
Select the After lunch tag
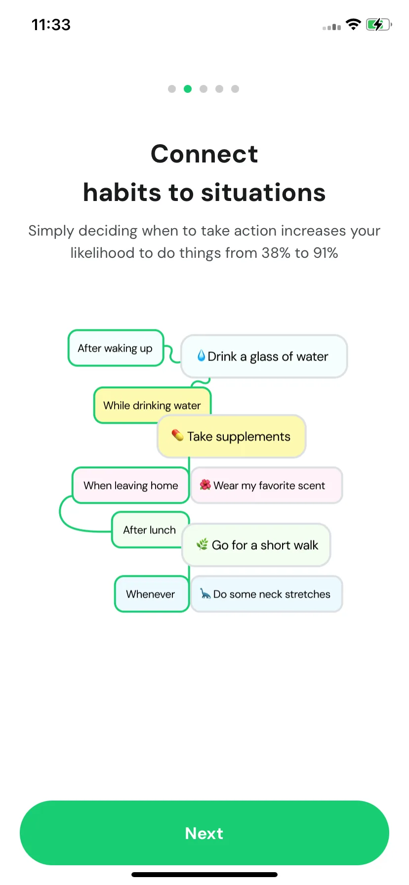[x=150, y=530]
